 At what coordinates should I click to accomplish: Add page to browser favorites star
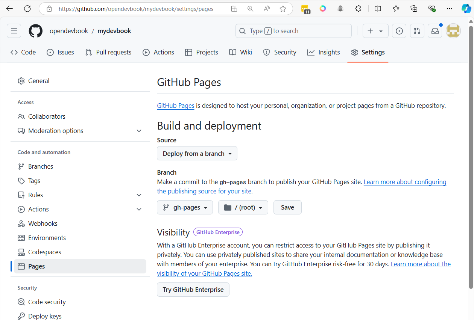click(x=283, y=9)
